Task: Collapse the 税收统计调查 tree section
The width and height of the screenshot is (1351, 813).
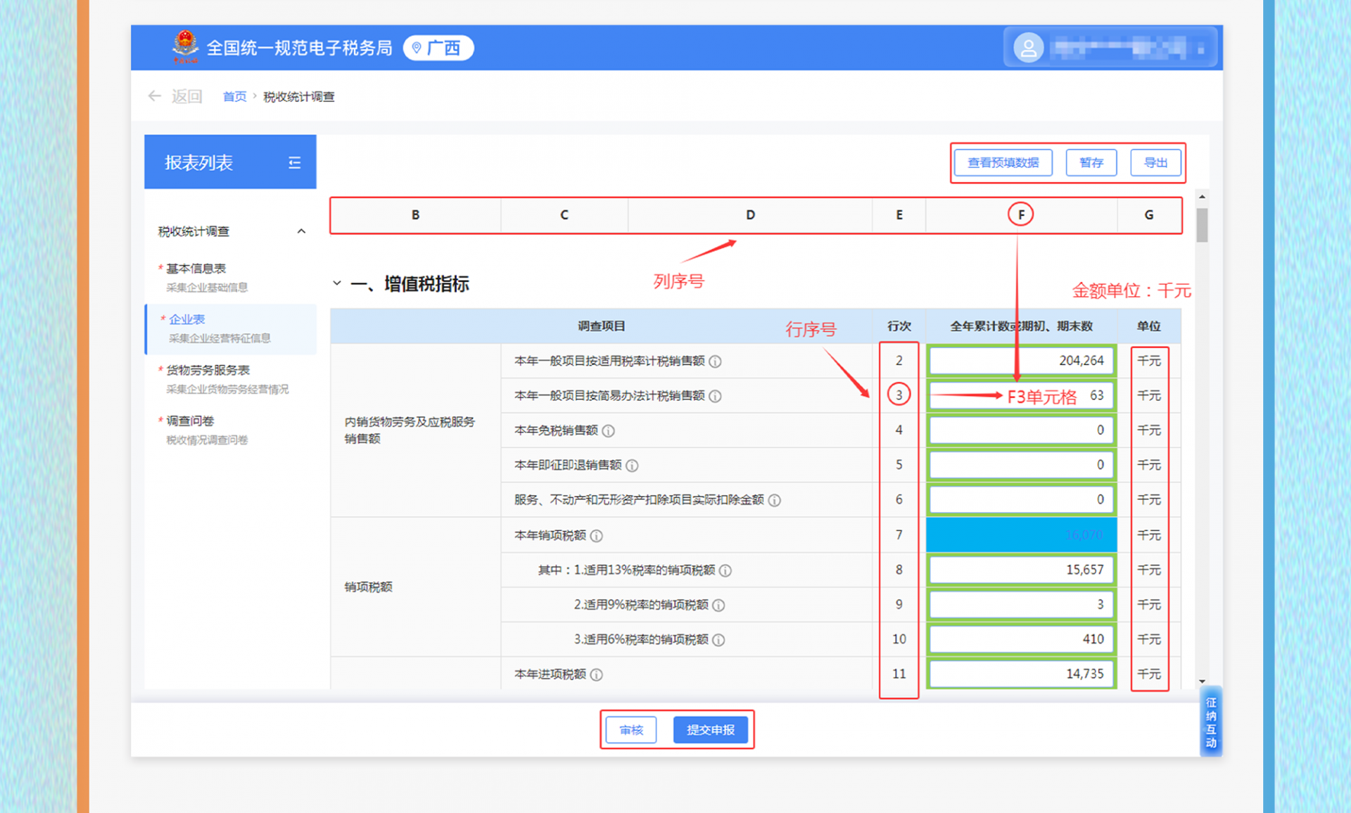Action: 301,230
